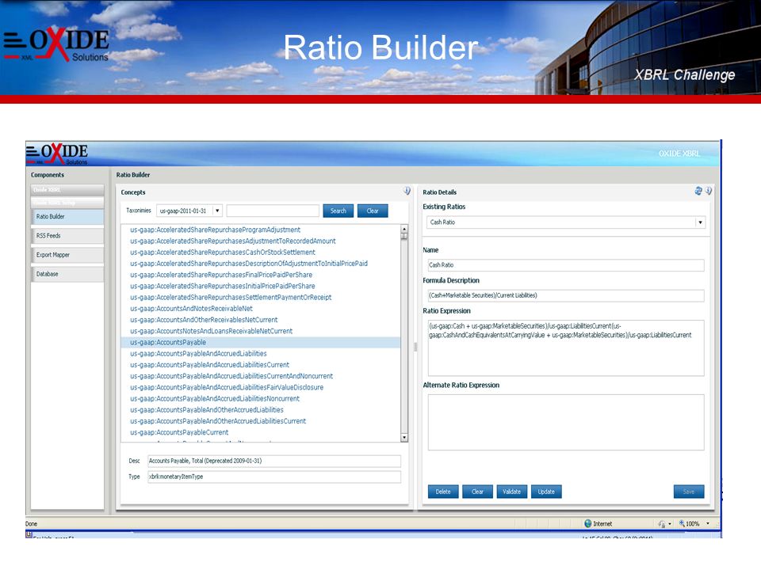Click the info icon in Ratio Details header
Image resolution: width=761 pixels, height=570 pixels.
pyautogui.click(x=709, y=191)
